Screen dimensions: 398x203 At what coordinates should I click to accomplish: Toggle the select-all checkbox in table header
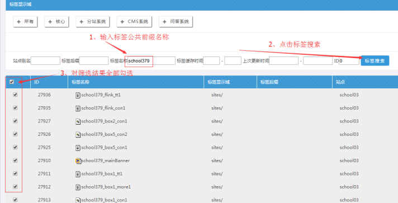click(x=12, y=82)
